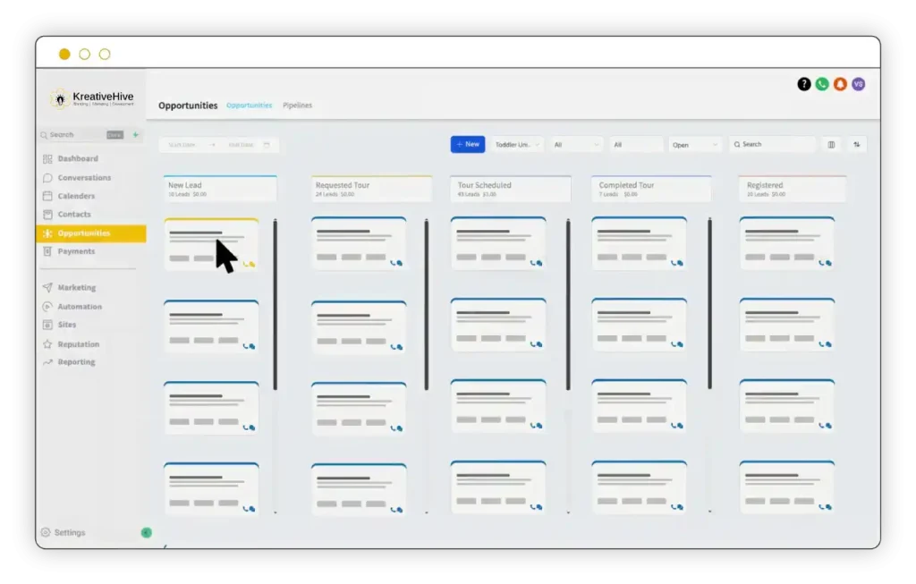This screenshot has width=916, height=584.
Task: Open the first All filter dropdown
Action: click(x=576, y=144)
